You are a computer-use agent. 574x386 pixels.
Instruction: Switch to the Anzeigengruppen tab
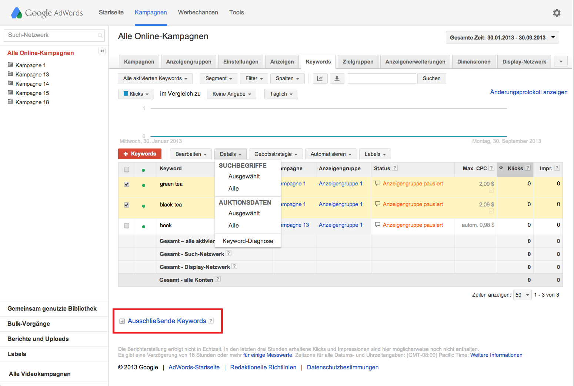tap(189, 62)
